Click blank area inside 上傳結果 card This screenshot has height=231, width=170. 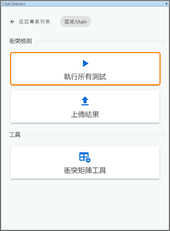click(x=37, y=107)
